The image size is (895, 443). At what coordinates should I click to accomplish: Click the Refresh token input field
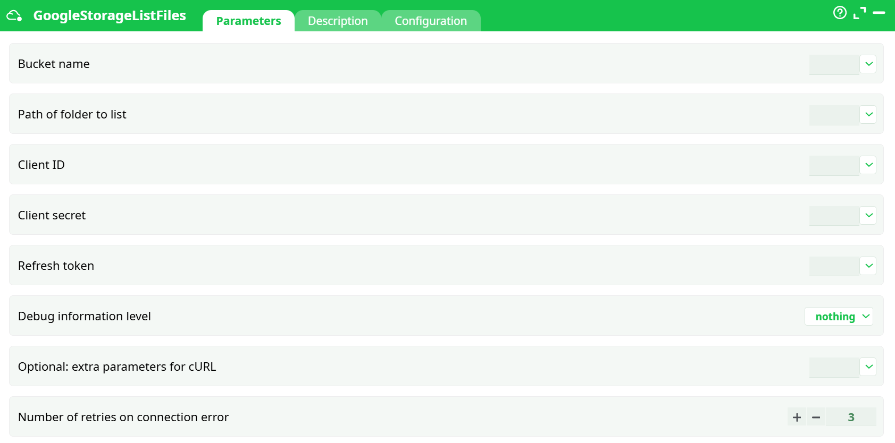(834, 266)
